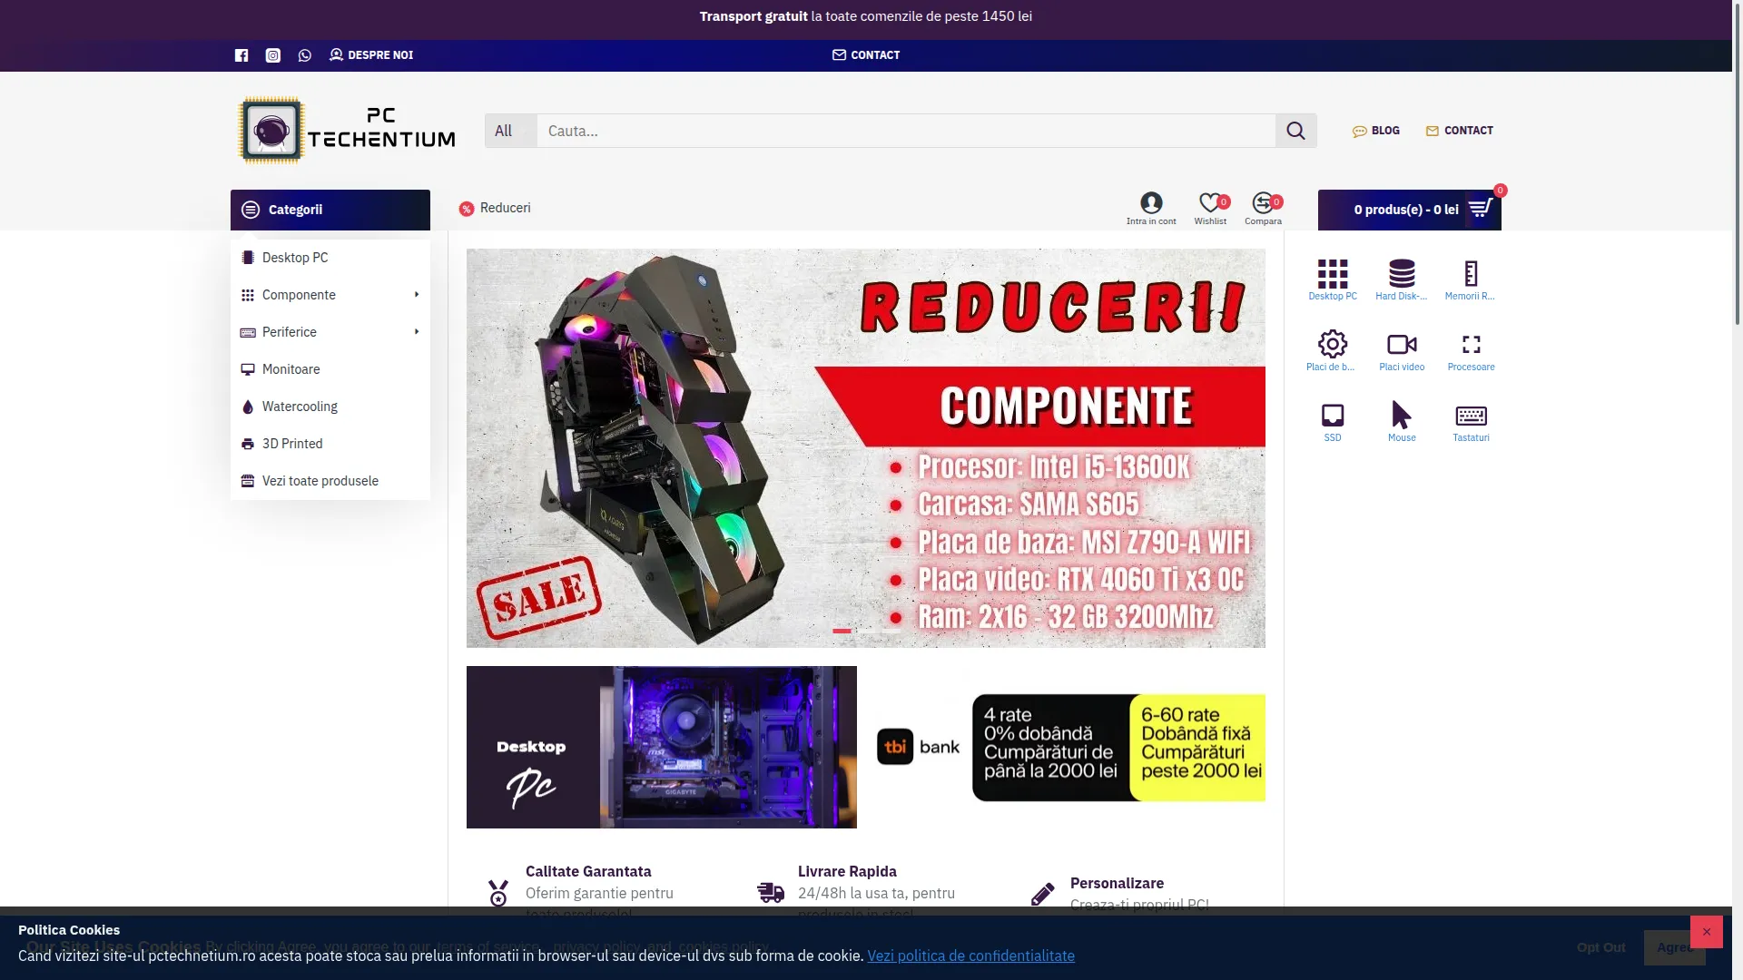Select Vezi toate produsele menu item

pyautogui.click(x=330, y=481)
